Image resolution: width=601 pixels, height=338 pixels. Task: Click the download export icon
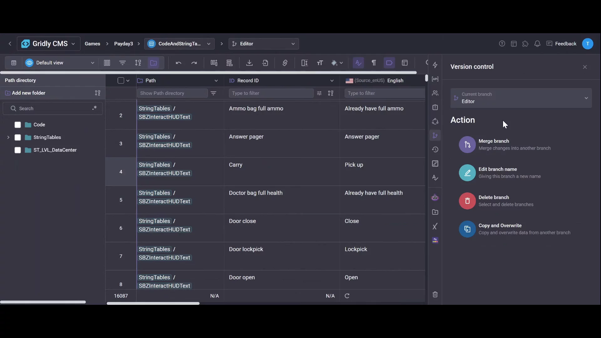[249, 63]
